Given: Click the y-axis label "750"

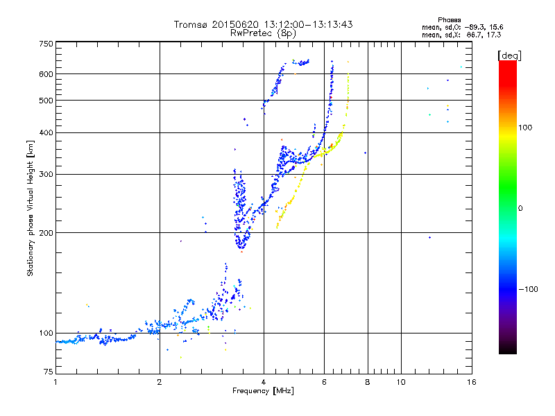Looking at the screenshot, I should pos(46,44).
